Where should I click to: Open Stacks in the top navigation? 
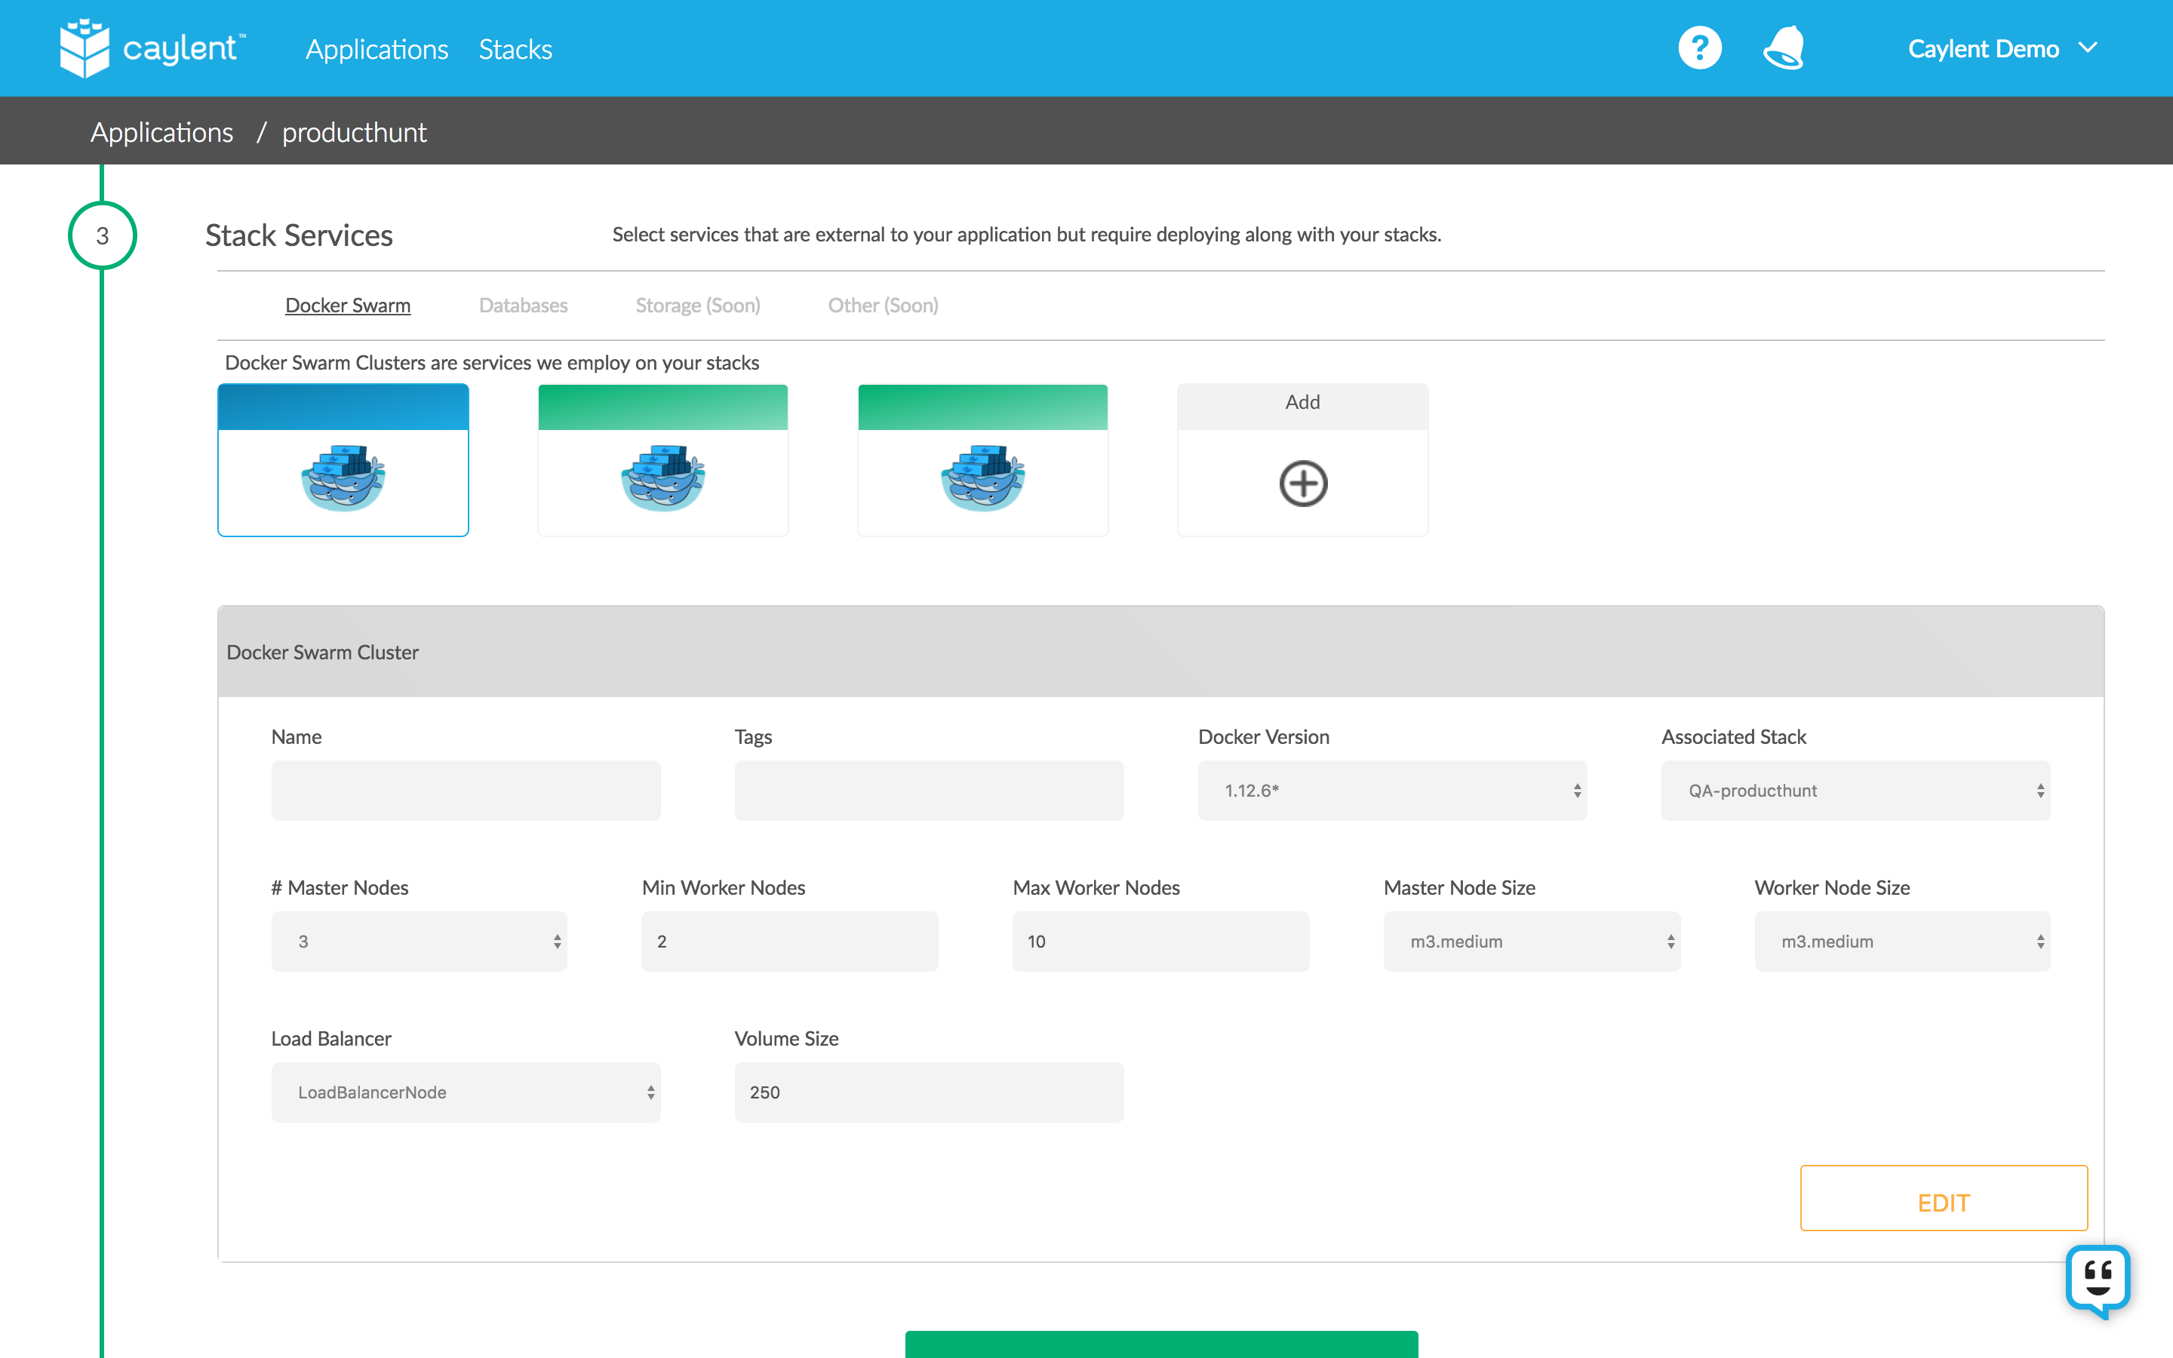coord(515,49)
